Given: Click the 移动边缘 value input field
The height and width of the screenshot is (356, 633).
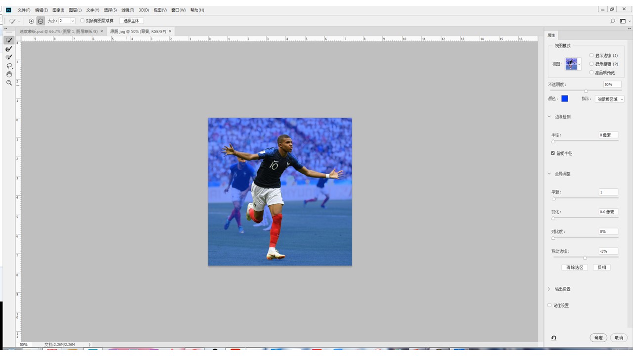Looking at the screenshot, I should pos(608,251).
